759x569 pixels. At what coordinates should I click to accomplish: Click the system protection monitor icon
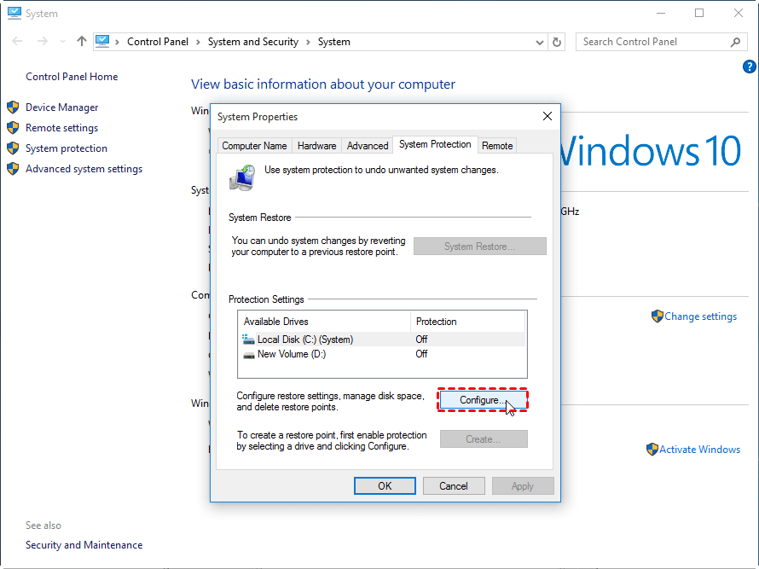point(242,177)
